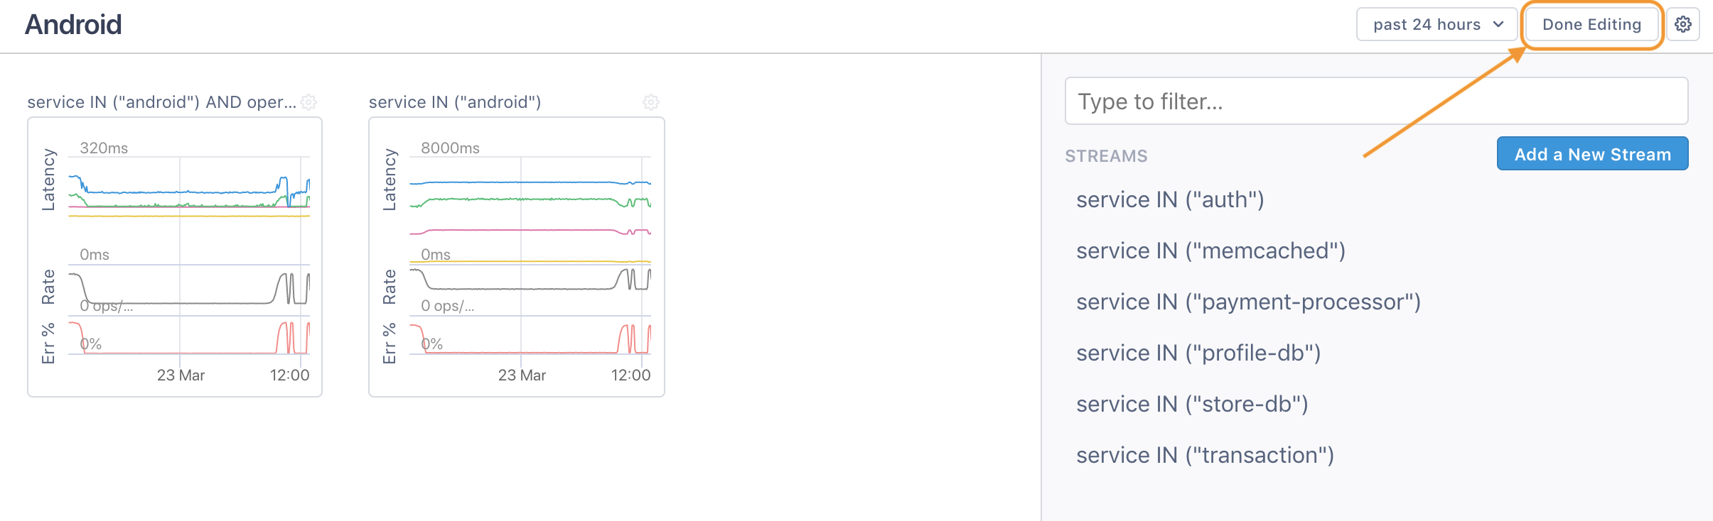Select the service IN ("memcached") stream
The image size is (1713, 521).
click(x=1210, y=251)
